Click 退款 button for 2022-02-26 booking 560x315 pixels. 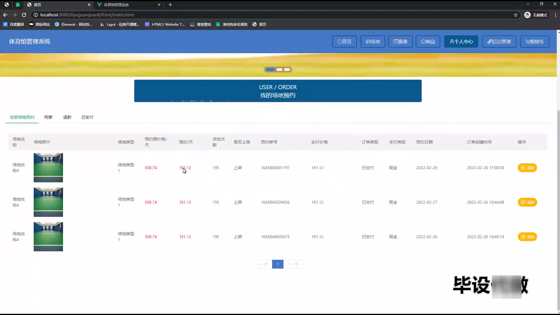pyautogui.click(x=527, y=237)
